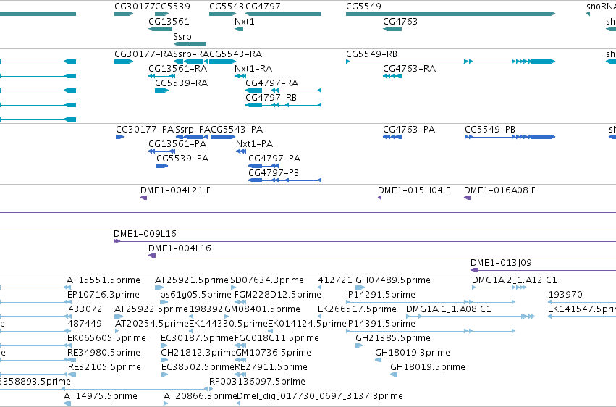The width and height of the screenshot is (616, 407).
Task: Select the CG5543-RA transcript label
Action: click(x=236, y=54)
